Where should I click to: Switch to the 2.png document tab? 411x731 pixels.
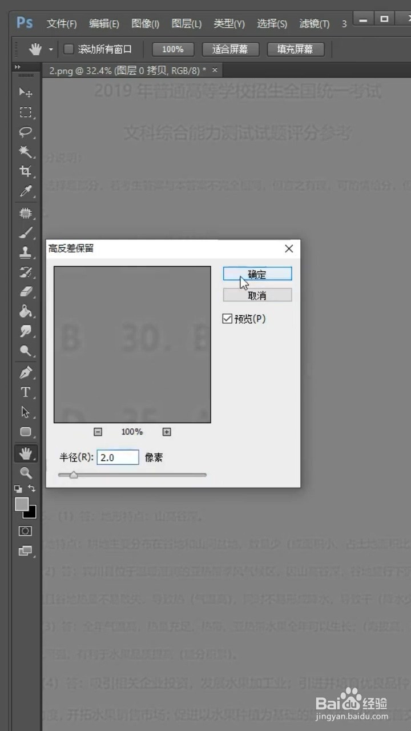click(x=127, y=70)
